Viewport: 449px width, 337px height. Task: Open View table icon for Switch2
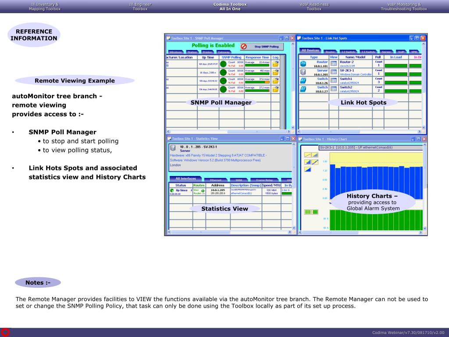click(x=333, y=89)
